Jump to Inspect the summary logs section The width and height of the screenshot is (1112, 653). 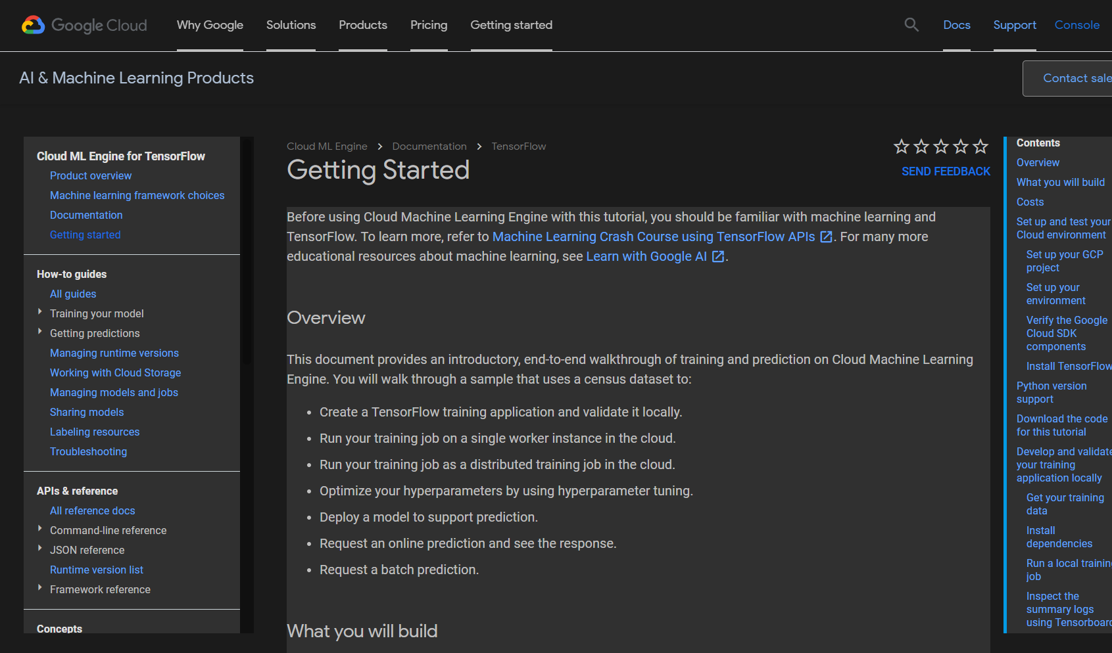click(x=1069, y=609)
